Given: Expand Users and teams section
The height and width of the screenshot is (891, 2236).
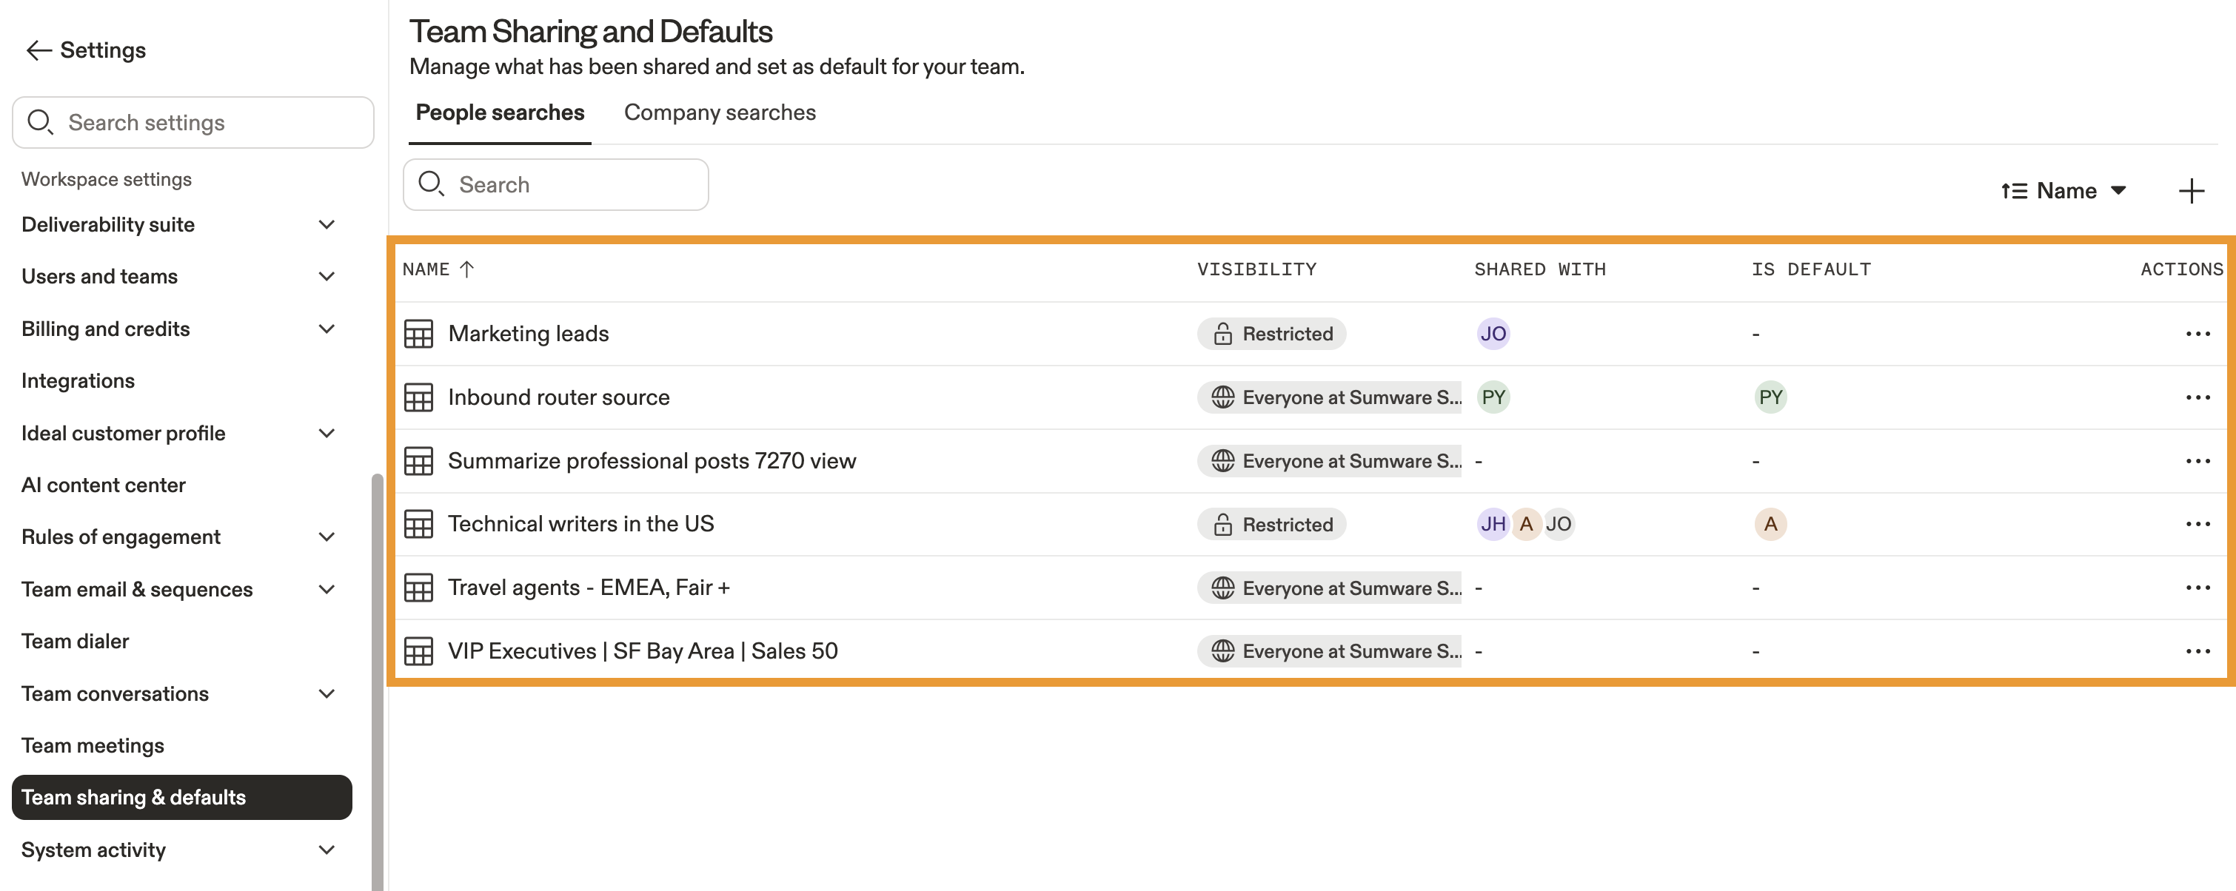Looking at the screenshot, I should [327, 277].
